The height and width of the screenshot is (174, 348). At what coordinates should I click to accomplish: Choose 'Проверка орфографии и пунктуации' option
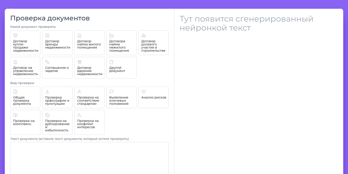57,97
